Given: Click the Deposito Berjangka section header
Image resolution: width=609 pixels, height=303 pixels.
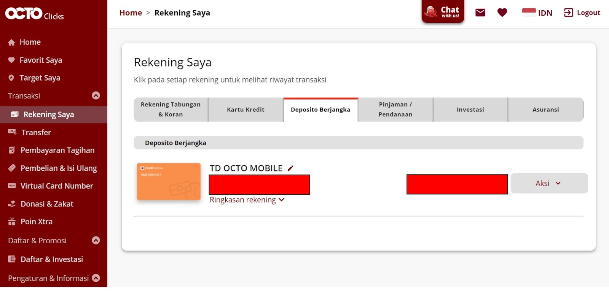Looking at the screenshot, I should (359, 143).
